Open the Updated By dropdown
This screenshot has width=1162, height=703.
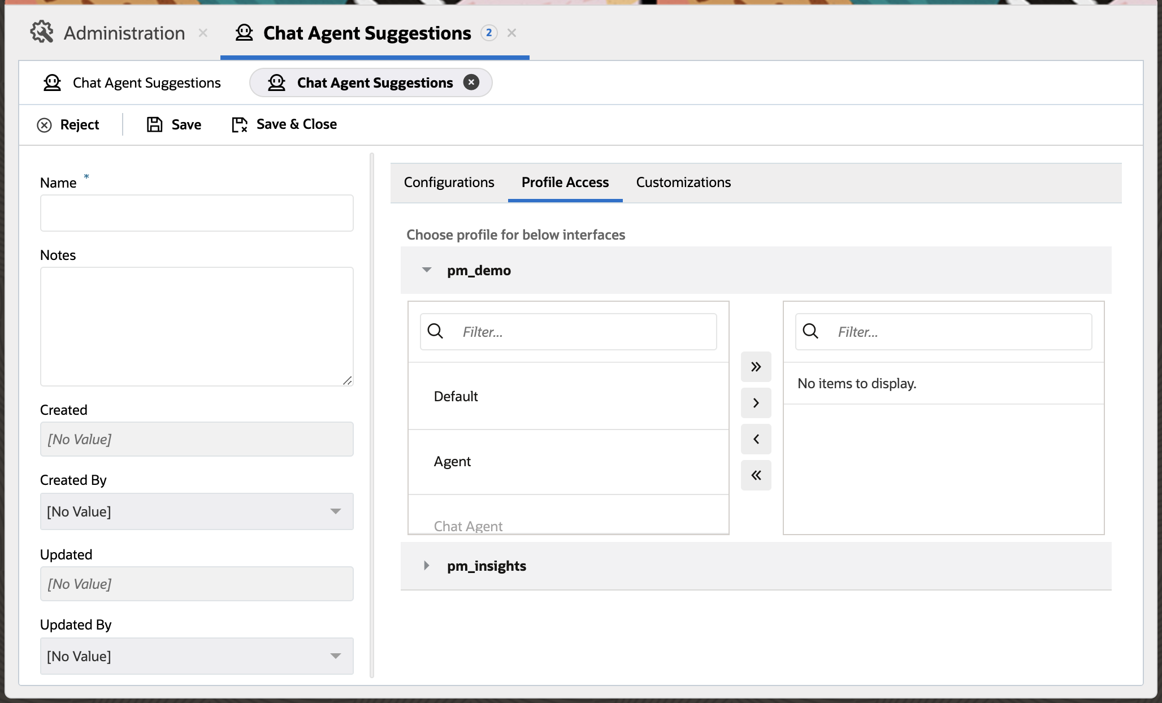click(336, 656)
